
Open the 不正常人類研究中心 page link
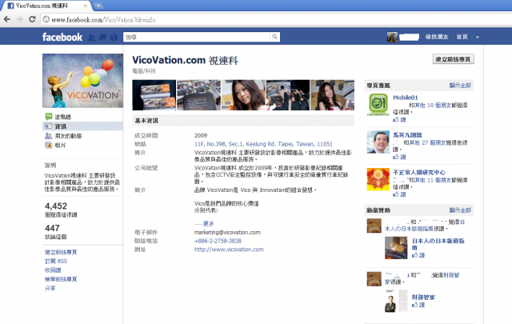click(x=419, y=172)
